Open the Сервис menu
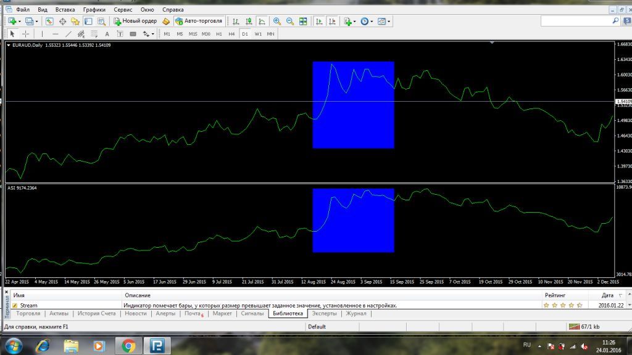The height and width of the screenshot is (355, 632). (123, 9)
